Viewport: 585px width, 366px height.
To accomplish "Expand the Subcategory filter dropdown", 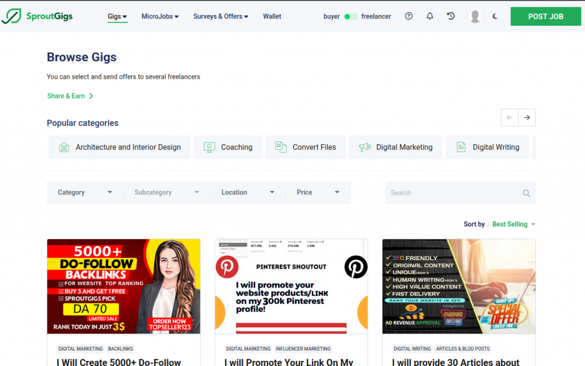I will click(166, 192).
